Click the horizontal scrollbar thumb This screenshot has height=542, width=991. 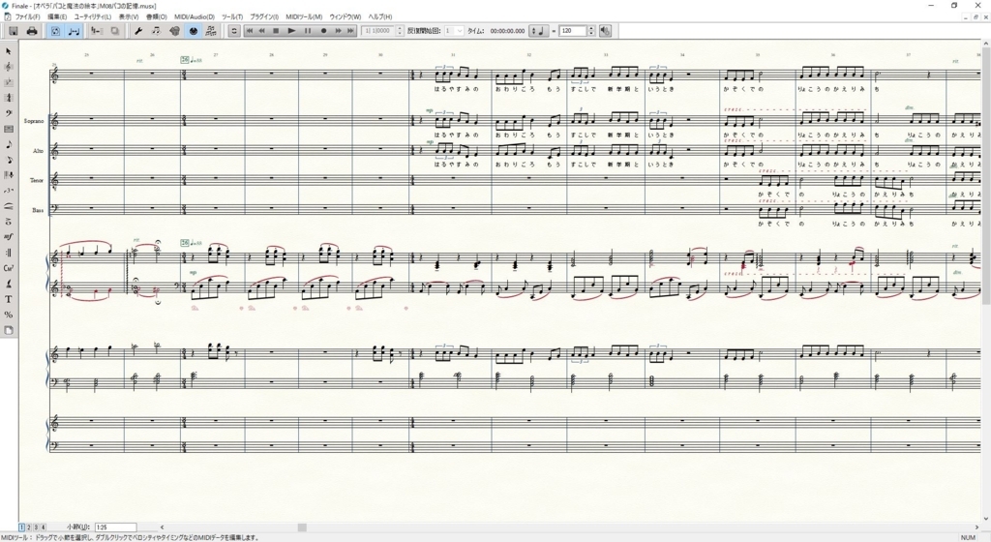[302, 527]
